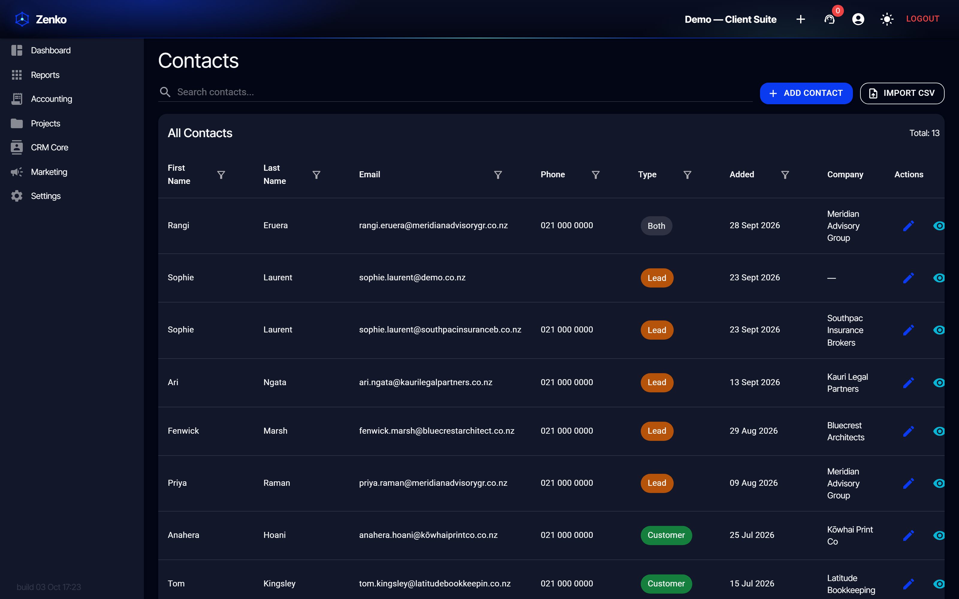Image resolution: width=959 pixels, height=599 pixels.
Task: Click the Zenko logo icon
Action: pos(22,19)
